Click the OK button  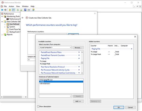coord(119,107)
